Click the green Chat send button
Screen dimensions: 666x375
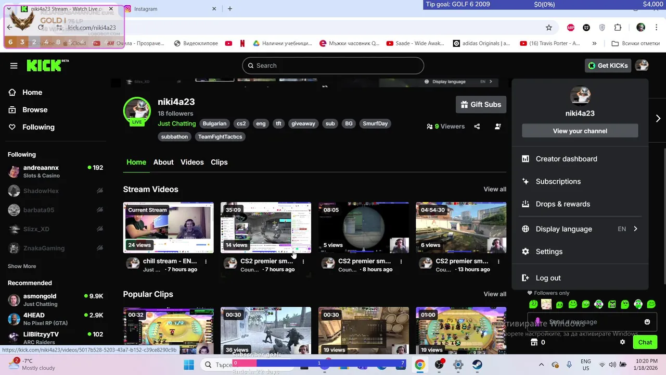645,342
